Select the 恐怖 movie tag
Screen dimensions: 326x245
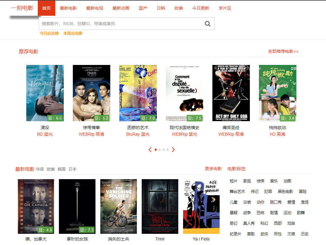[x=260, y=213]
